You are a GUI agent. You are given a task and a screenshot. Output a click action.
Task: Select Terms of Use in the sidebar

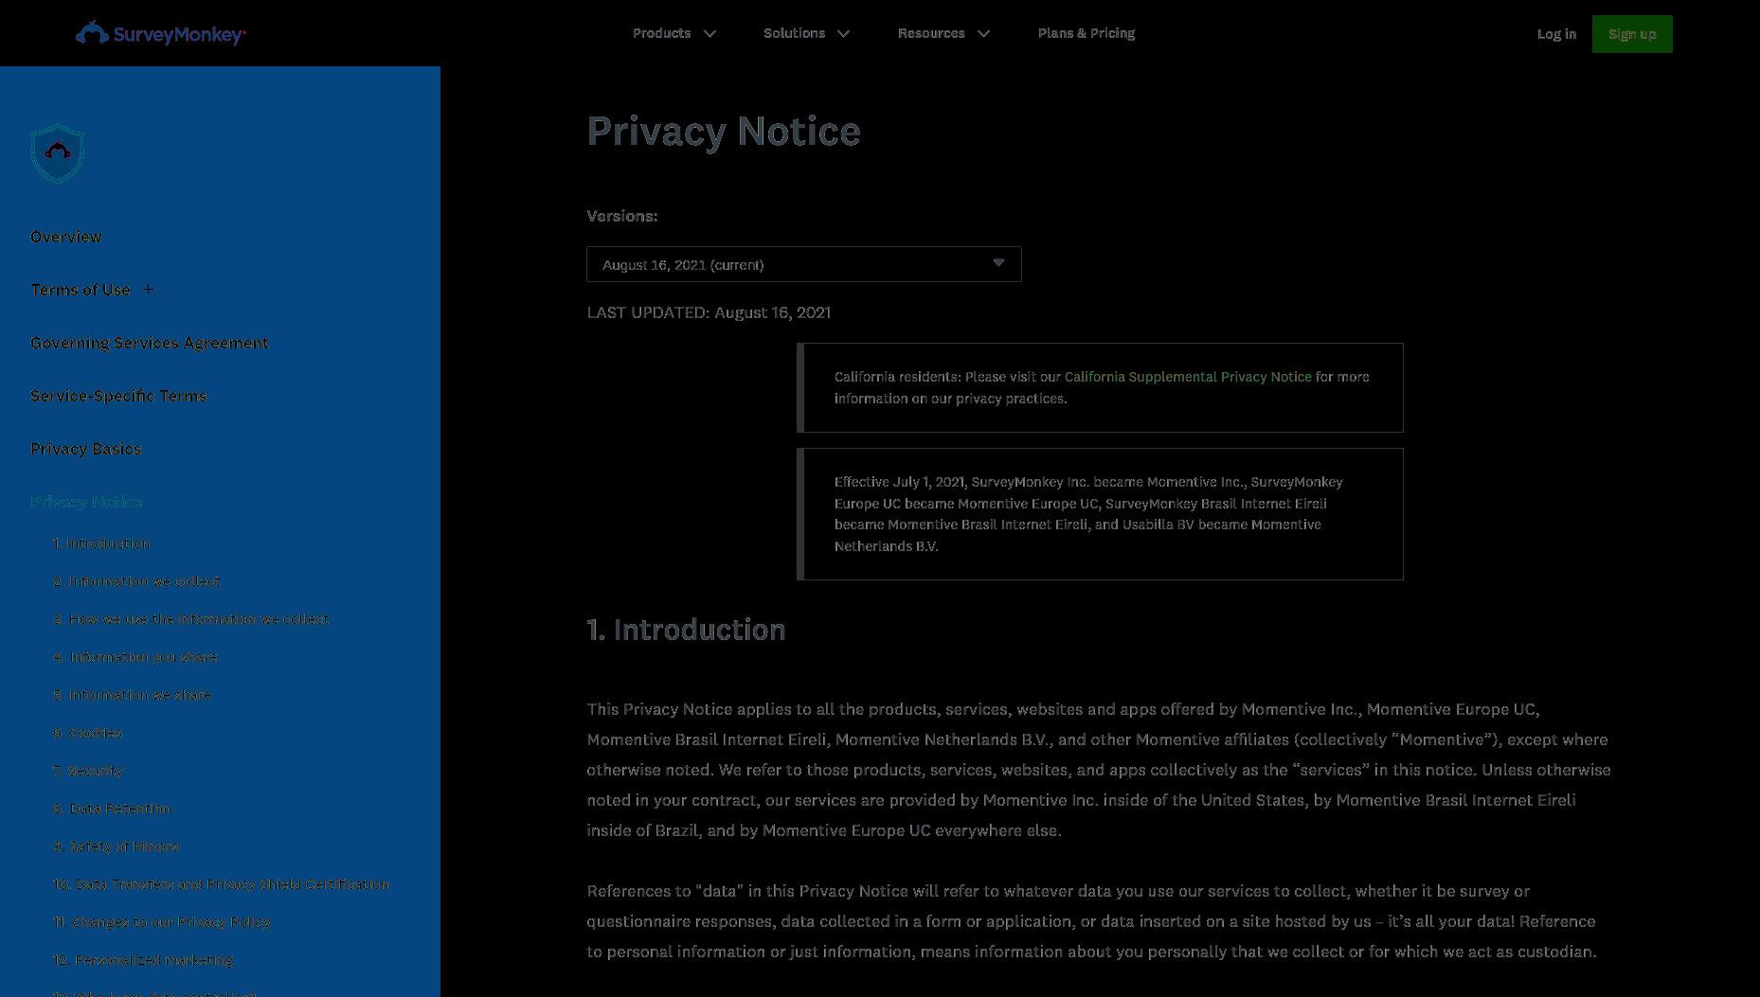[x=81, y=290]
